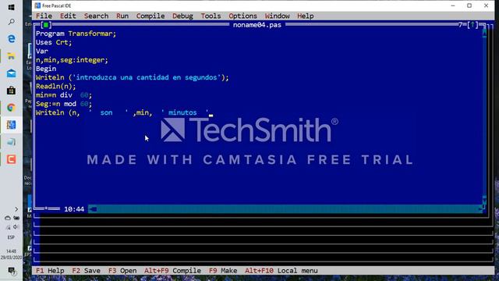The height and width of the screenshot is (281, 499).
Task: Open Camtasia recorder taskbar icon
Action: tap(11, 159)
